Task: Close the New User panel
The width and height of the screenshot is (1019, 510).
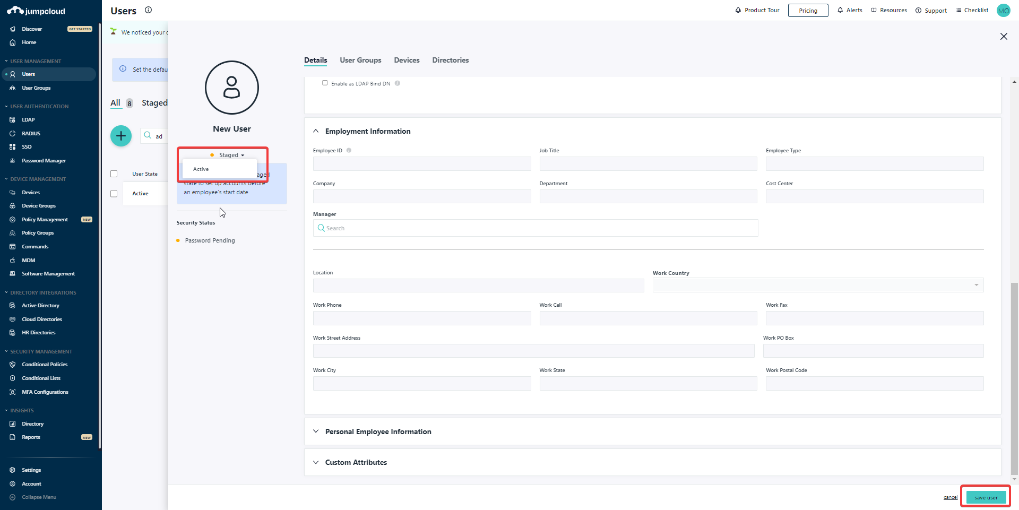Action: coord(1004,37)
